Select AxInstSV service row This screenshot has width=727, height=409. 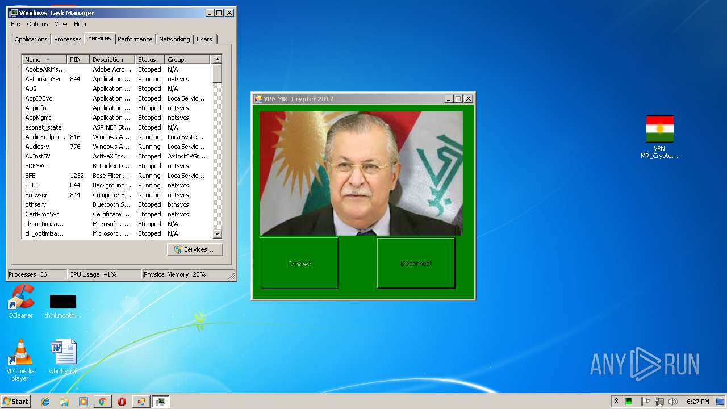[117, 156]
